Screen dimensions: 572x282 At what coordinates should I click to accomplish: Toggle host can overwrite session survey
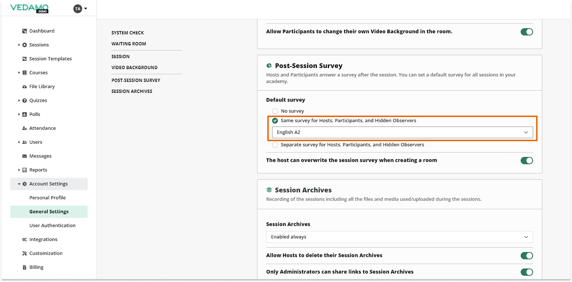pyautogui.click(x=527, y=161)
